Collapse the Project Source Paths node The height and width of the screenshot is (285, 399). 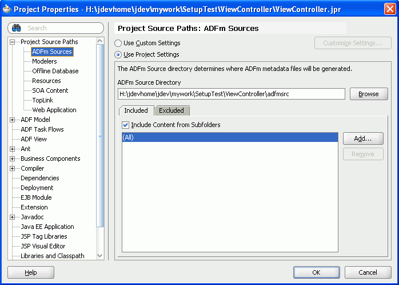point(12,42)
